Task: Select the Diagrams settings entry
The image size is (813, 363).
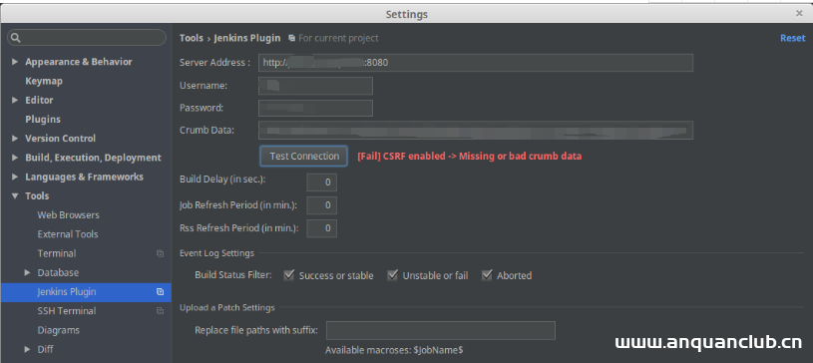Action: 59,330
